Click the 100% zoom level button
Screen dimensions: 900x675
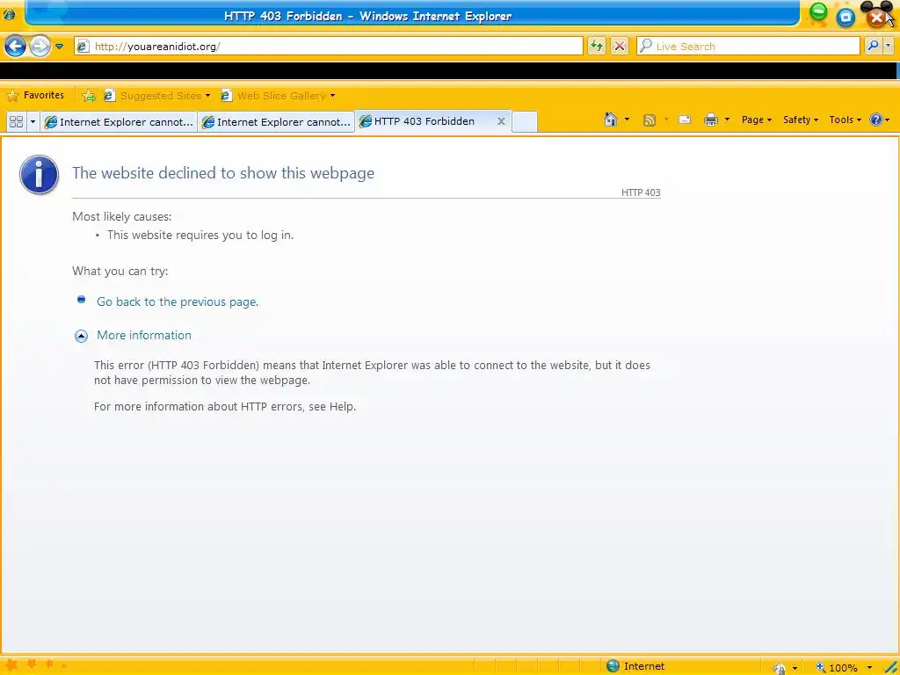(x=837, y=667)
